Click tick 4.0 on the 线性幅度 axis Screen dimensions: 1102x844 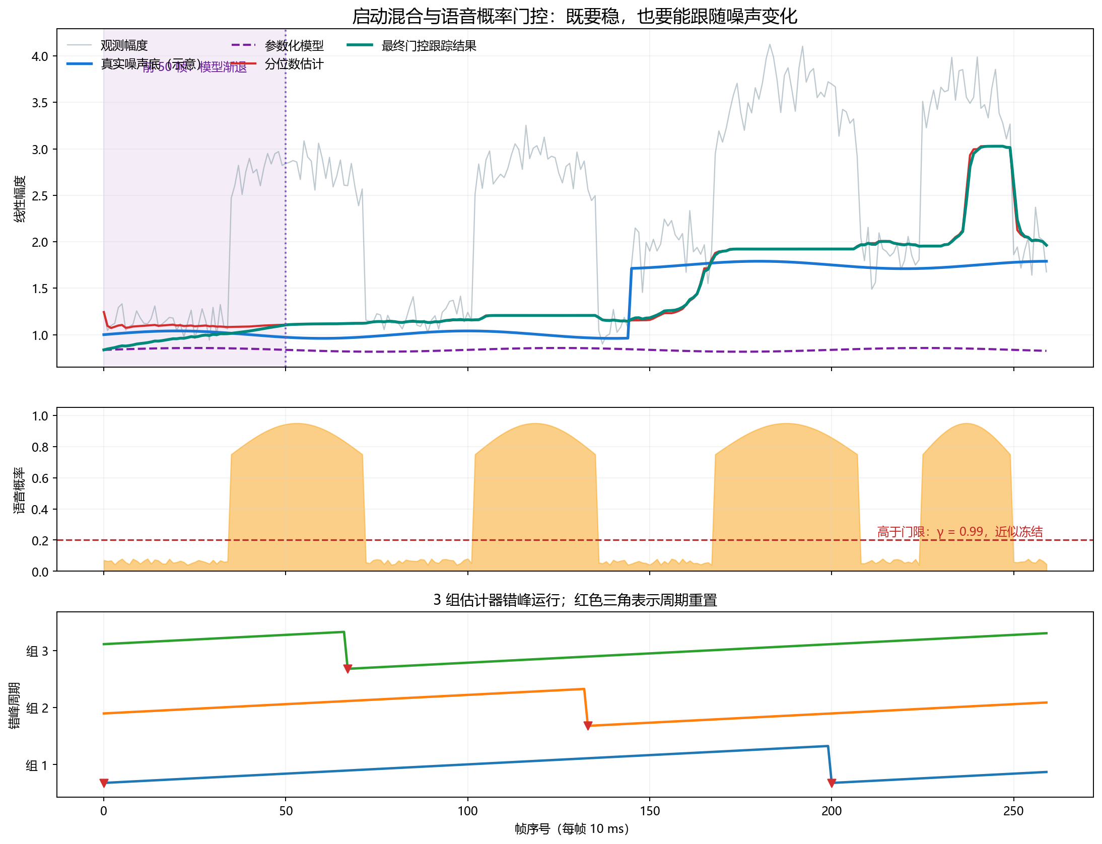point(40,56)
